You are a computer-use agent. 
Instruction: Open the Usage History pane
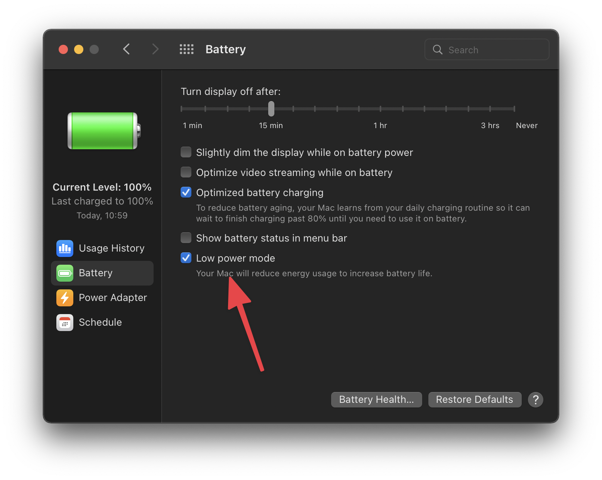(102, 248)
